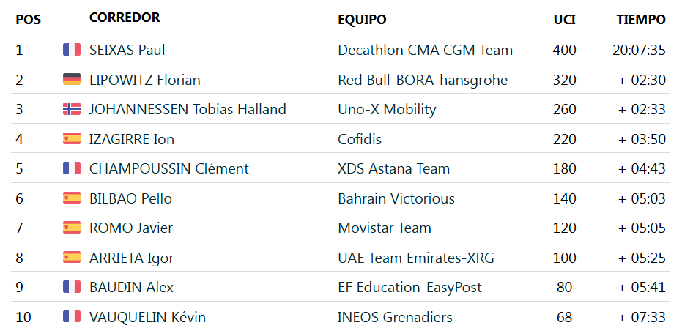The image size is (682, 328).
Task: Click the Norwegian flag beside JOHANNESSEN
Action: pos(72,109)
